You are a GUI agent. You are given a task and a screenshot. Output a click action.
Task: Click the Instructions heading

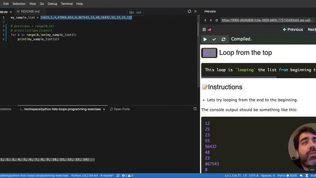(225, 87)
